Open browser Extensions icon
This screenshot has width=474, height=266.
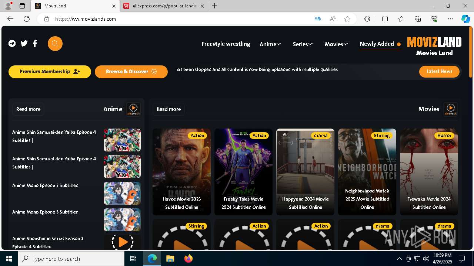pyautogui.click(x=367, y=19)
